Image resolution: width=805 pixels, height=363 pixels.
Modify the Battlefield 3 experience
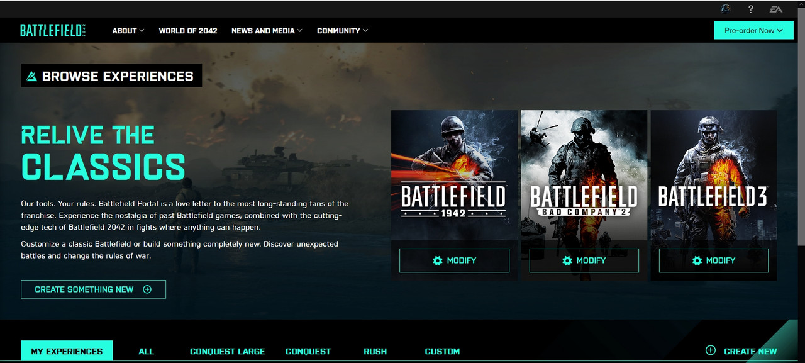(713, 260)
